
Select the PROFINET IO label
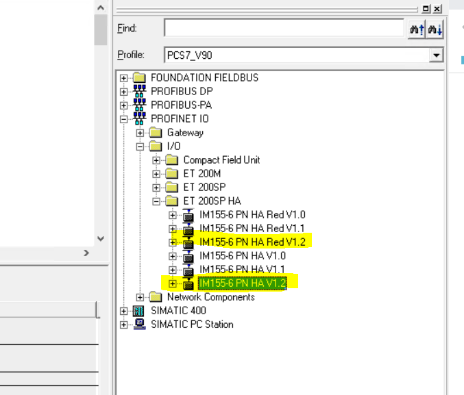pyautogui.click(x=180, y=119)
